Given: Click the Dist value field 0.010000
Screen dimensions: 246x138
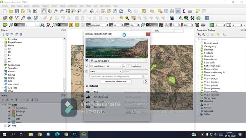Looking at the screenshot, I should 99,25.
